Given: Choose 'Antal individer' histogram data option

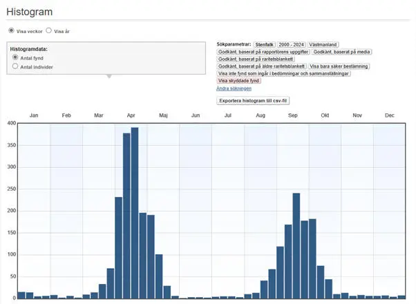Looking at the screenshot, I should [x=16, y=67].
